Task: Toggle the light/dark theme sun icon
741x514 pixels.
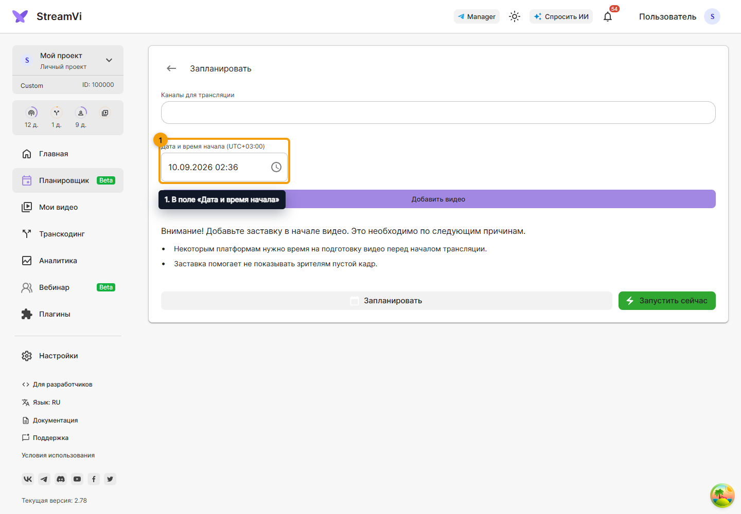Action: click(x=515, y=16)
